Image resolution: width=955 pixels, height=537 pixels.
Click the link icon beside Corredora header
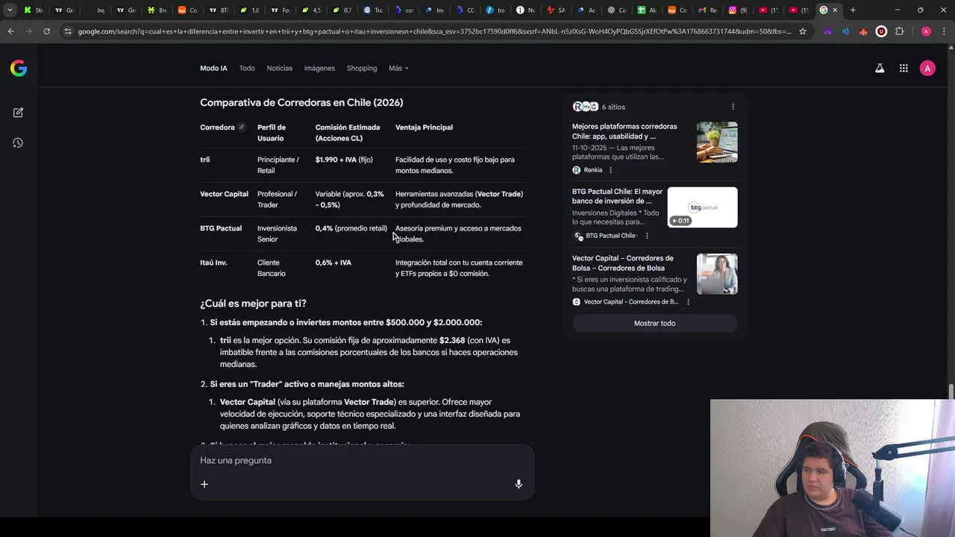coord(242,127)
